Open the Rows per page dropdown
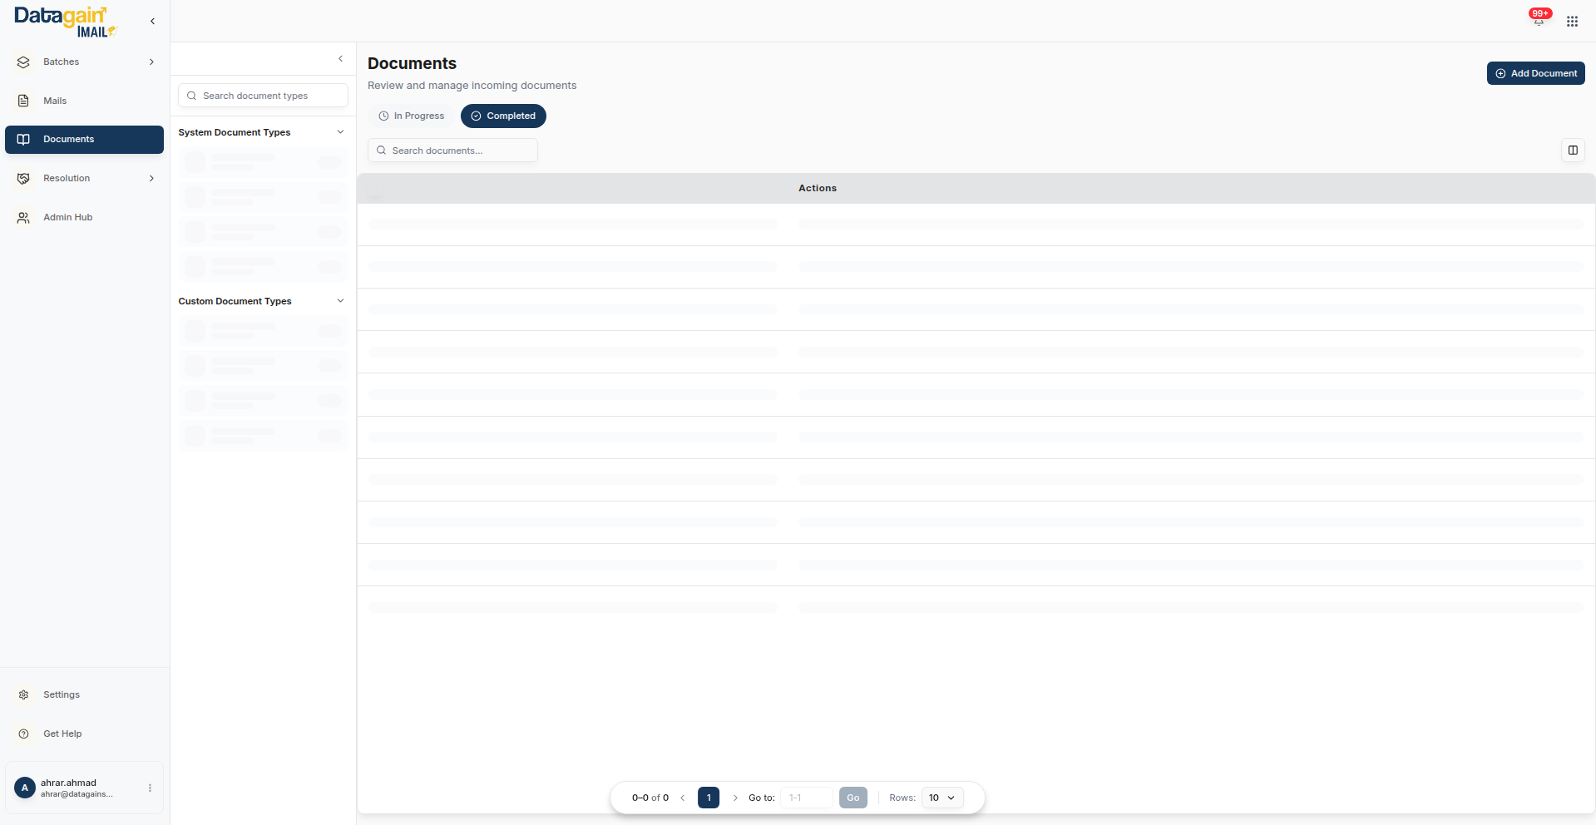 pos(942,798)
